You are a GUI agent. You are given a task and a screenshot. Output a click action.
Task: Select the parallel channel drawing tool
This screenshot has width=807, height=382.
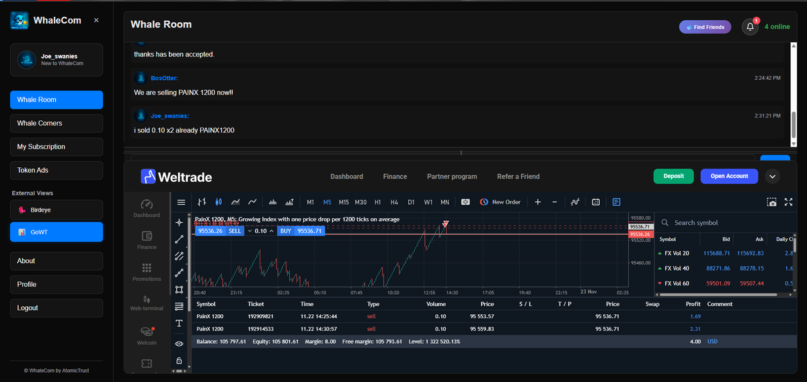tap(179, 256)
